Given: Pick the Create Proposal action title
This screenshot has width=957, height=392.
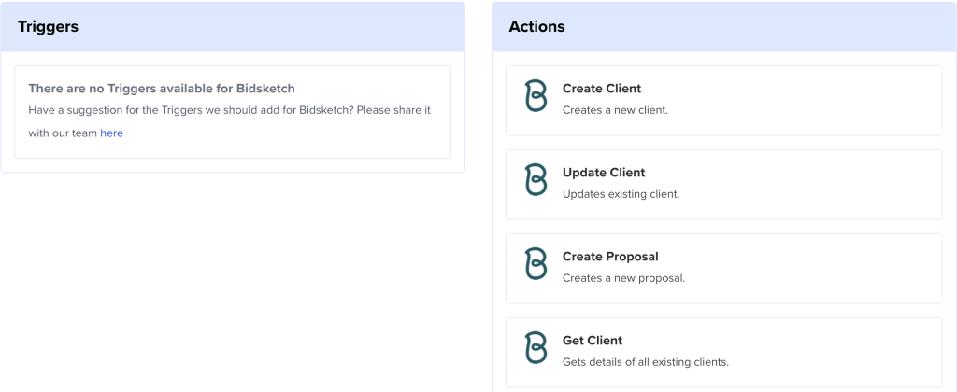Looking at the screenshot, I should tap(610, 257).
